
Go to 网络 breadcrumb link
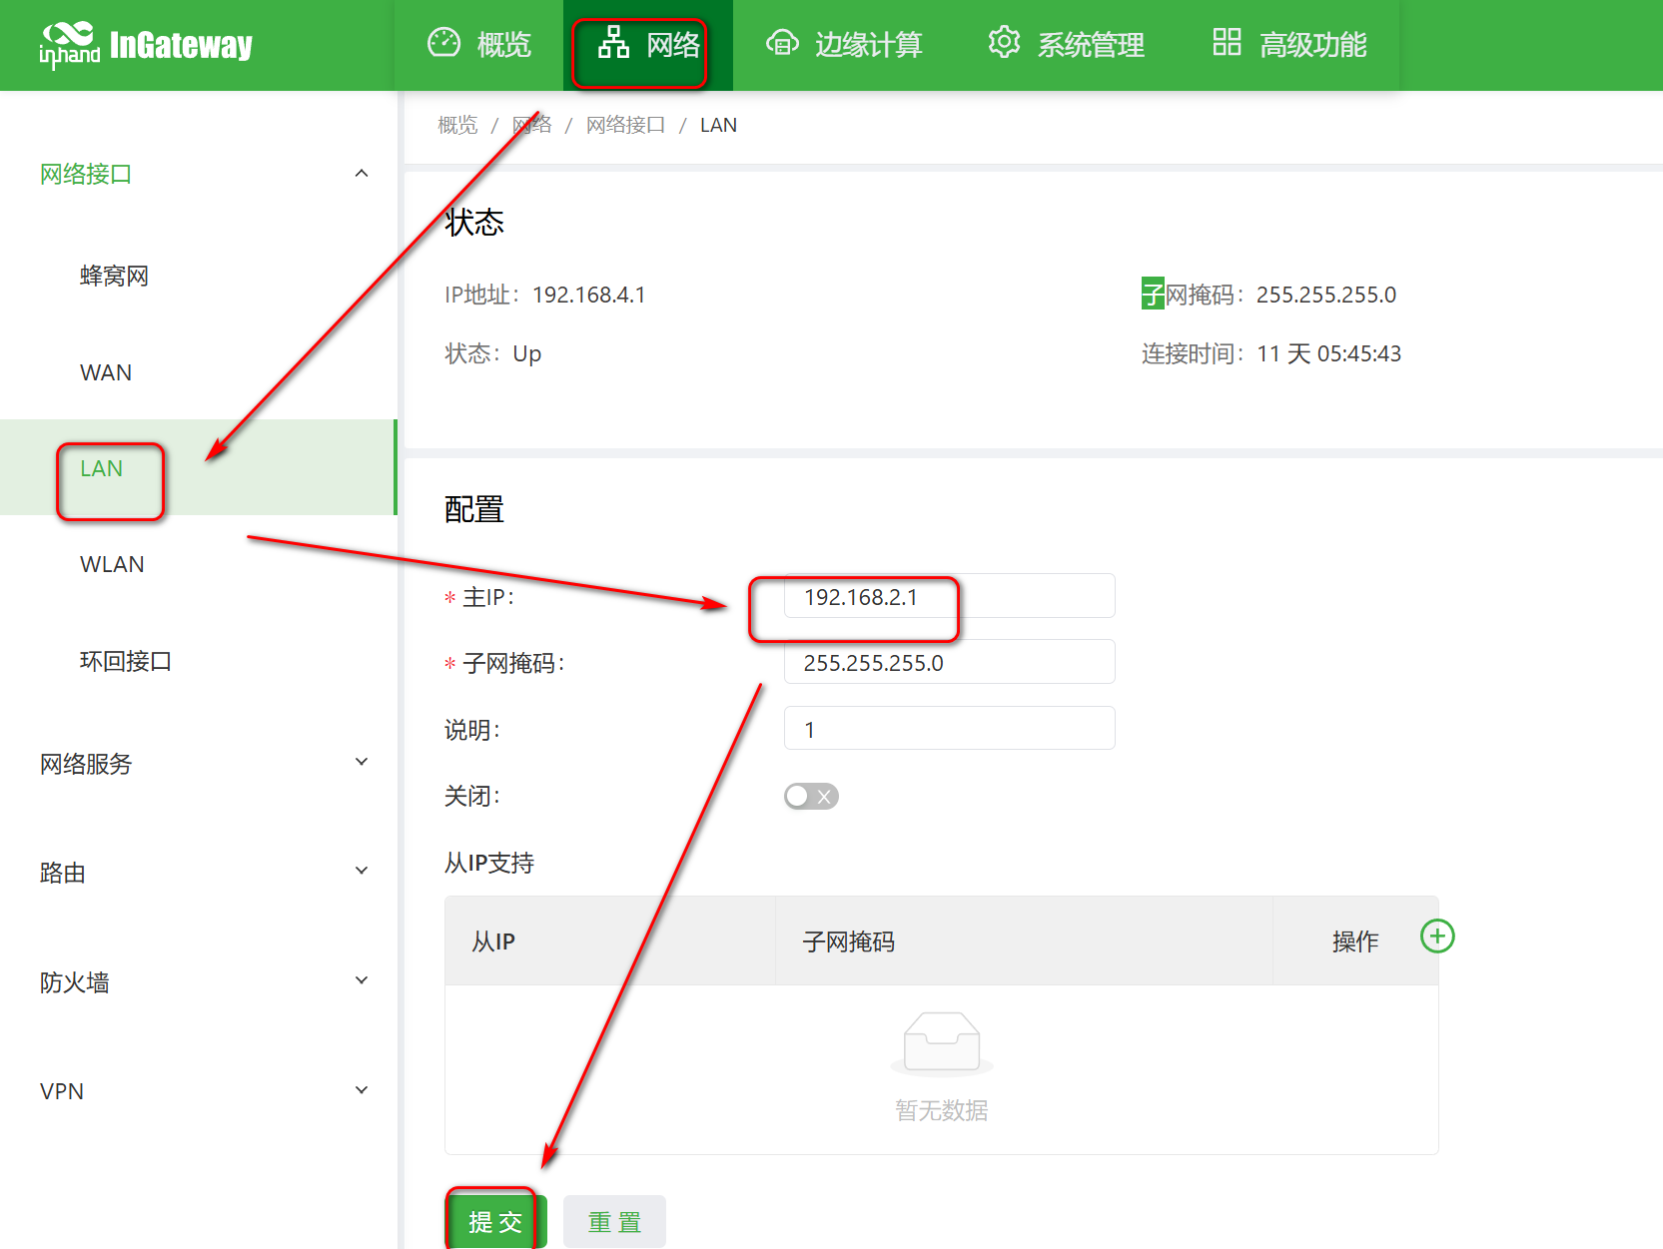point(532,125)
